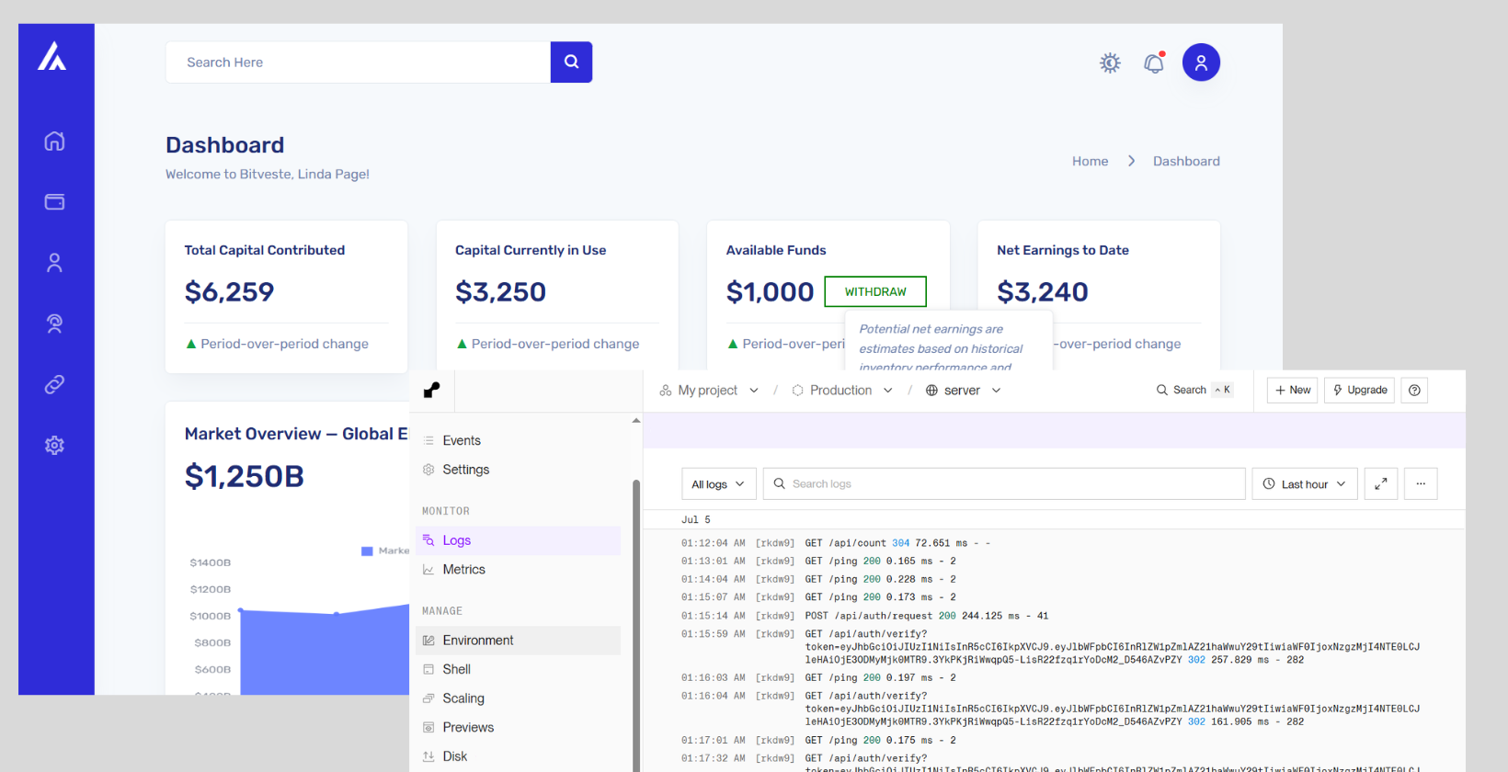Open the home icon in sidebar
Viewport: 1508px width, 772px height.
[x=55, y=141]
